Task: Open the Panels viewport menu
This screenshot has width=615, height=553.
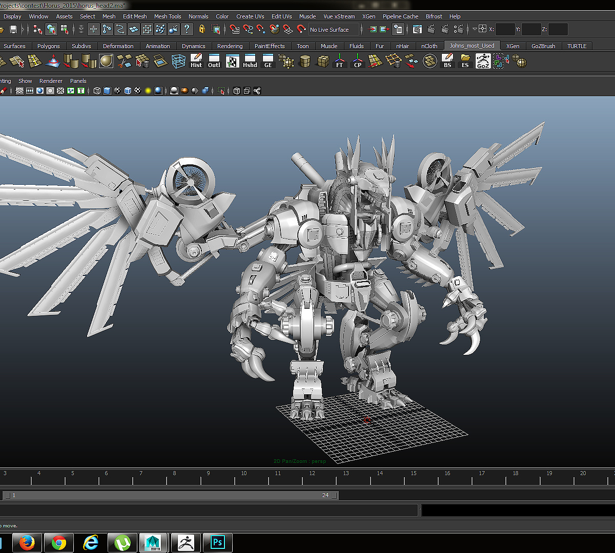Action: click(78, 81)
